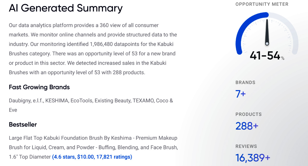Click the OPPORTUNITY METER label
Viewport: 308px width, 166px height.
pyautogui.click(x=262, y=4)
